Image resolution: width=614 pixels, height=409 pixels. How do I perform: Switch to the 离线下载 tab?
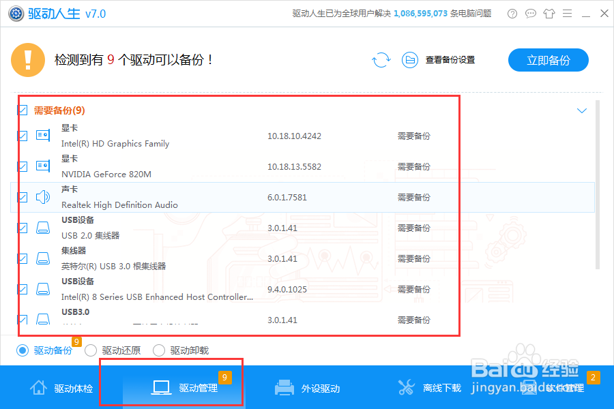(x=430, y=388)
